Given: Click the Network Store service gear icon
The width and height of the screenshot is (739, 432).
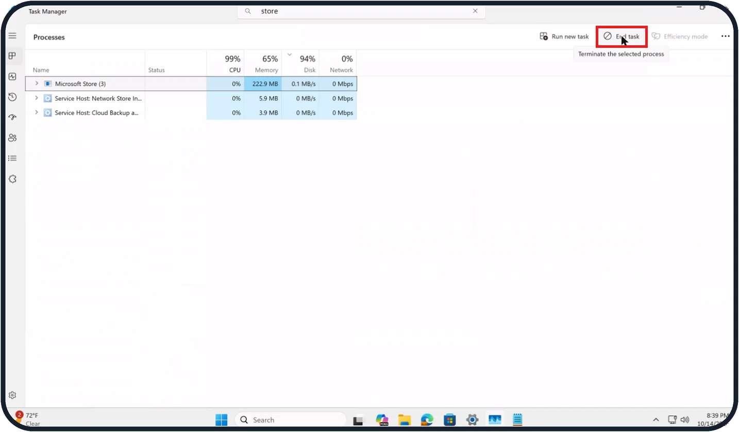Looking at the screenshot, I should click(48, 98).
